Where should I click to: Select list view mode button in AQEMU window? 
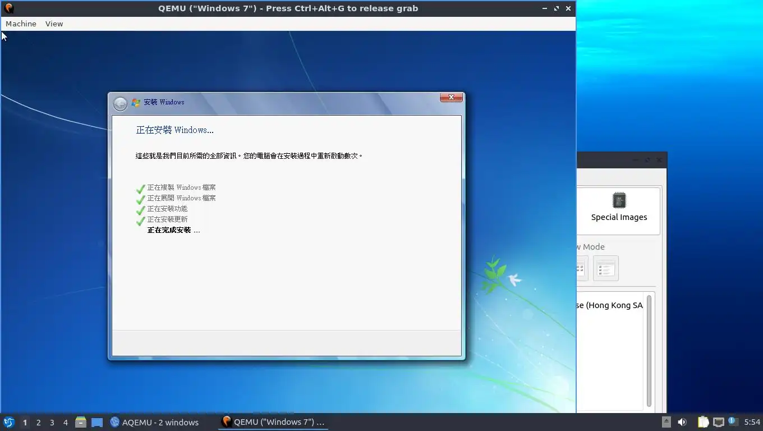(x=605, y=268)
